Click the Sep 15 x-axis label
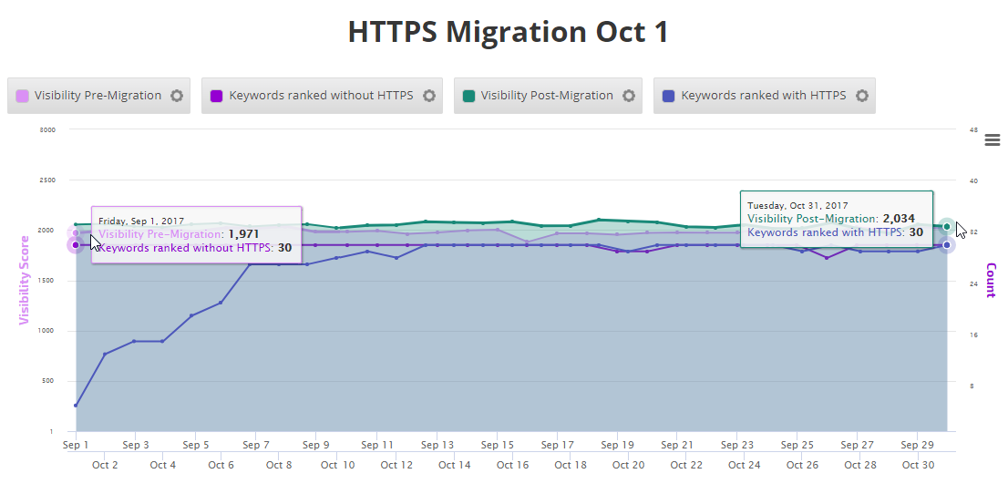Screen dimensions: 1008x484 (x=498, y=445)
